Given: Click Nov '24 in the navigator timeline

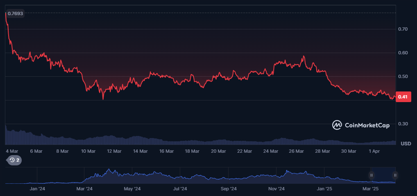Looking at the screenshot, I should (276, 189).
